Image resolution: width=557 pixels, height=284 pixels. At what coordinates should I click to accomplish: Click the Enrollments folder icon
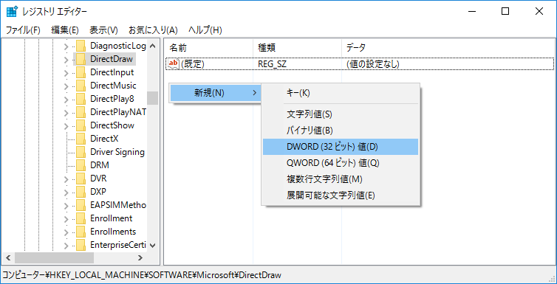(x=81, y=232)
